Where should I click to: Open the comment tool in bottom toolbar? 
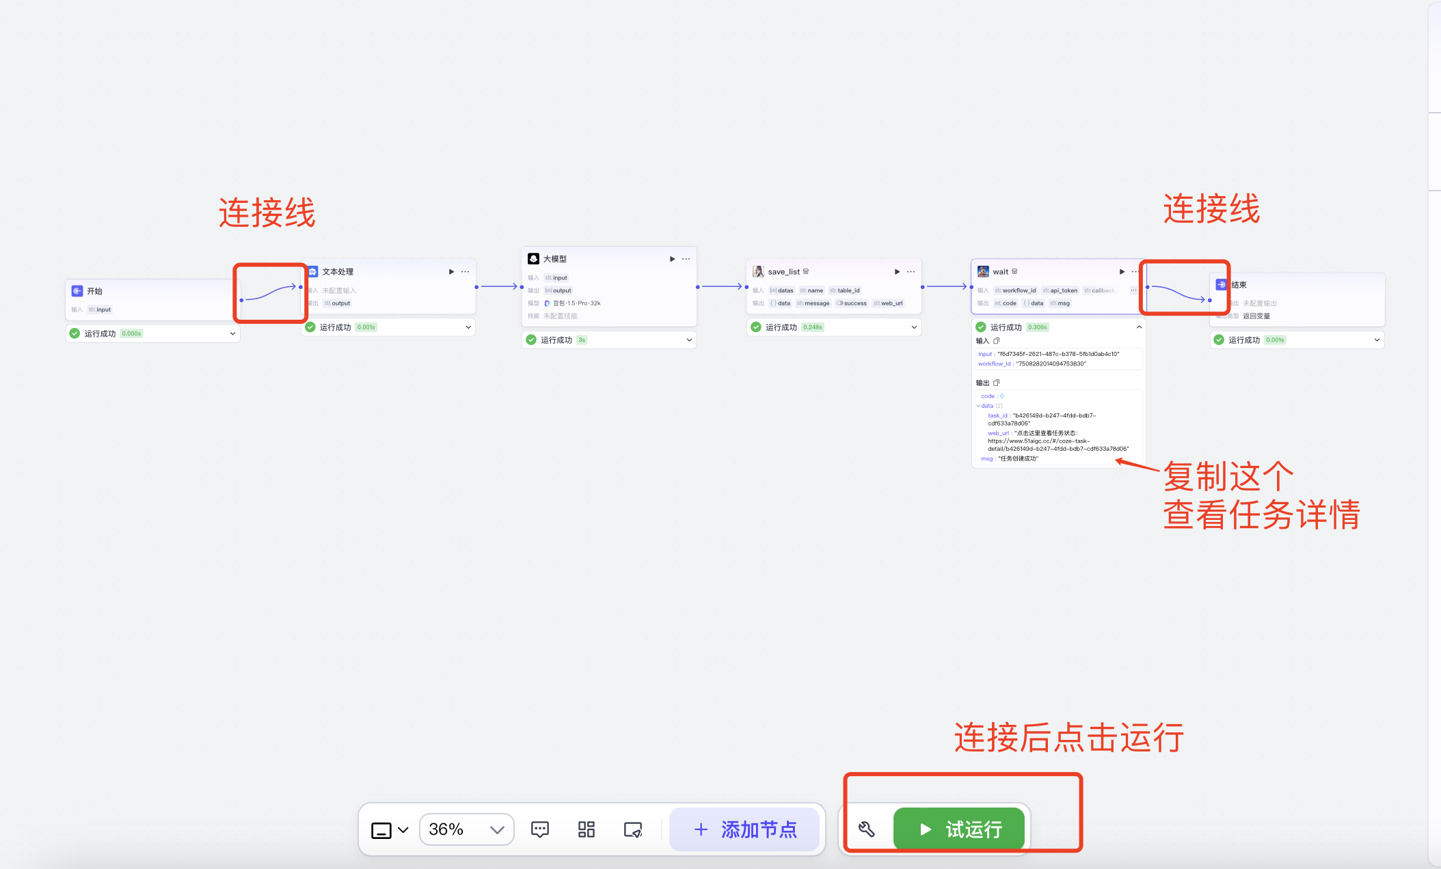point(540,829)
